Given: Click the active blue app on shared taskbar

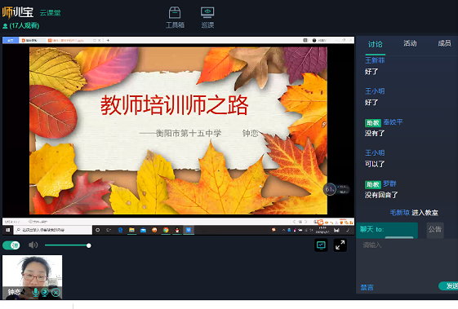Looking at the screenshot, I should pos(189,230).
